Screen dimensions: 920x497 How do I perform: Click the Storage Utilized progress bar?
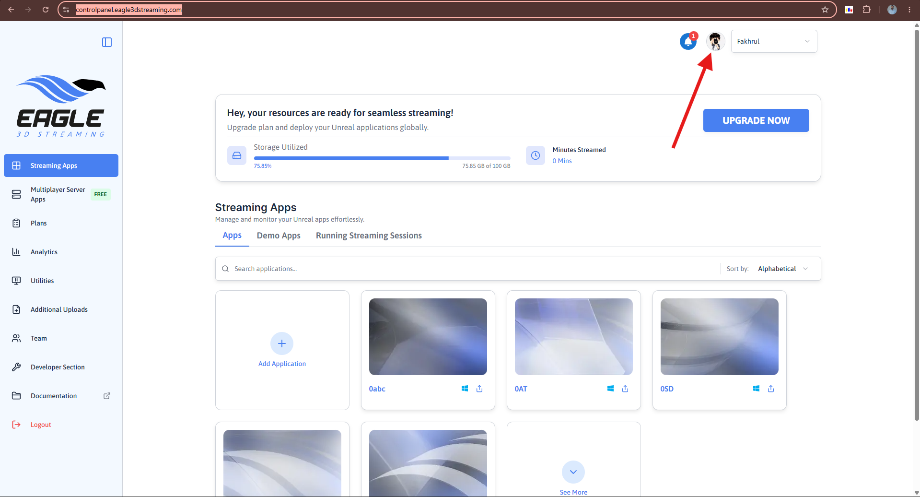click(x=382, y=158)
